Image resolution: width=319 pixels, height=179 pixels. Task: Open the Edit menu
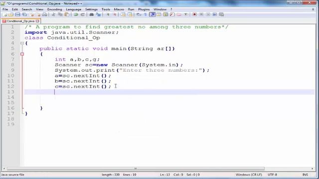(x=14, y=9)
